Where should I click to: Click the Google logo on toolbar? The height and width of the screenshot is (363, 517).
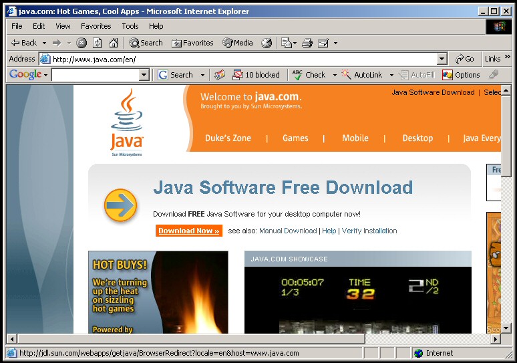pos(25,75)
